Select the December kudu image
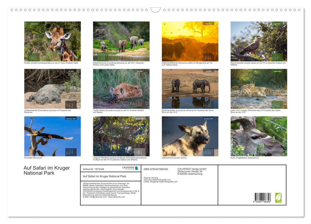The width and height of the screenshot is (311, 224). click(x=258, y=136)
